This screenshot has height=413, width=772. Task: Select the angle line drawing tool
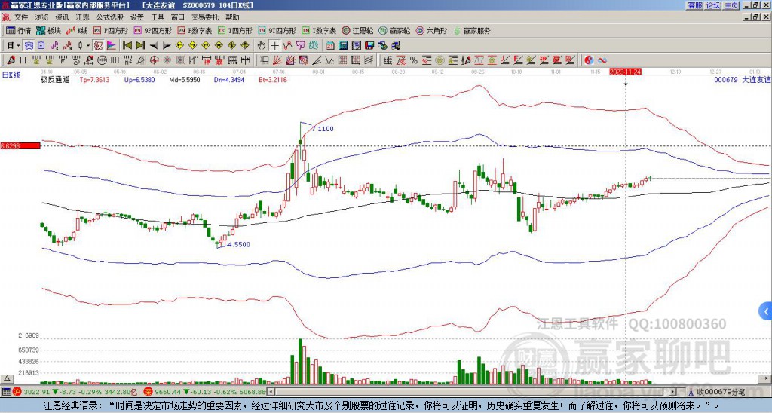click(x=317, y=60)
